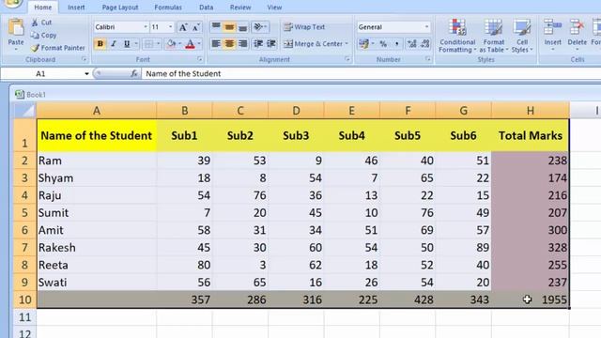
Task: Decrease the cell indent
Action: click(x=258, y=44)
